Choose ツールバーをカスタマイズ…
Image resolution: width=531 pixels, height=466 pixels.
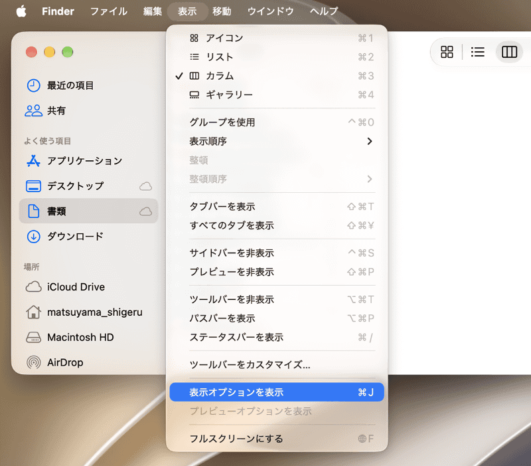click(277, 365)
